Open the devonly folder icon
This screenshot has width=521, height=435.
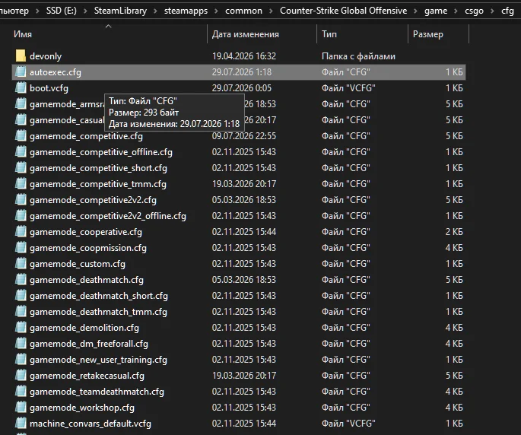21,56
